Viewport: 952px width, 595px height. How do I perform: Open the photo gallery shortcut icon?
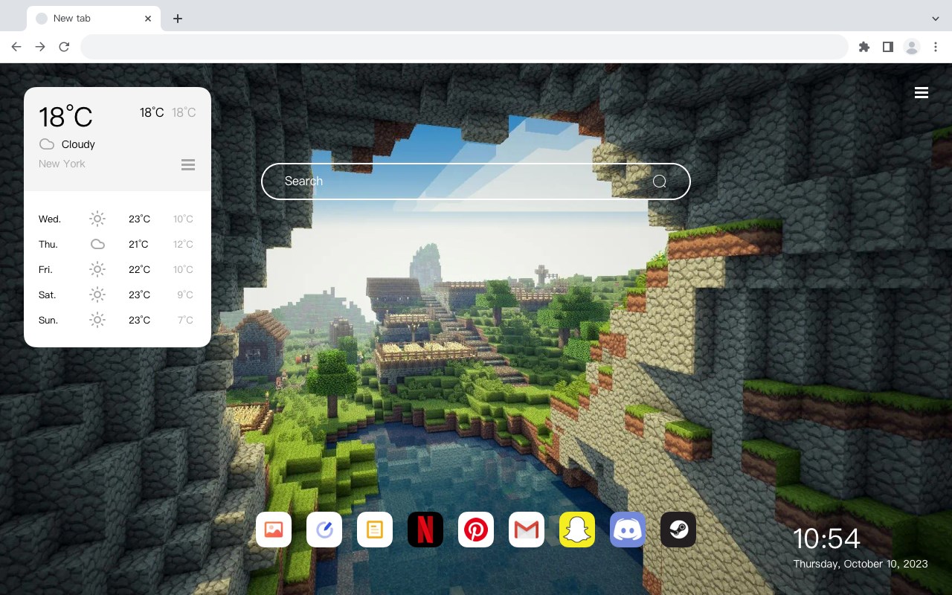[274, 530]
